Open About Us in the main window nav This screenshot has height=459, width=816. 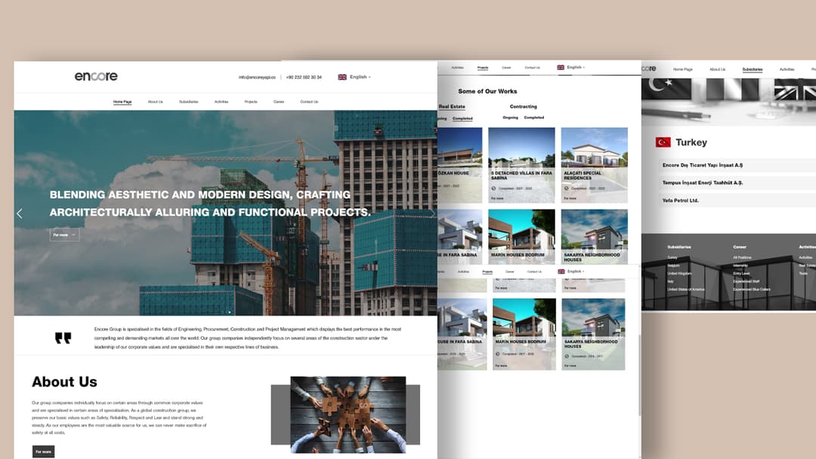click(x=155, y=102)
